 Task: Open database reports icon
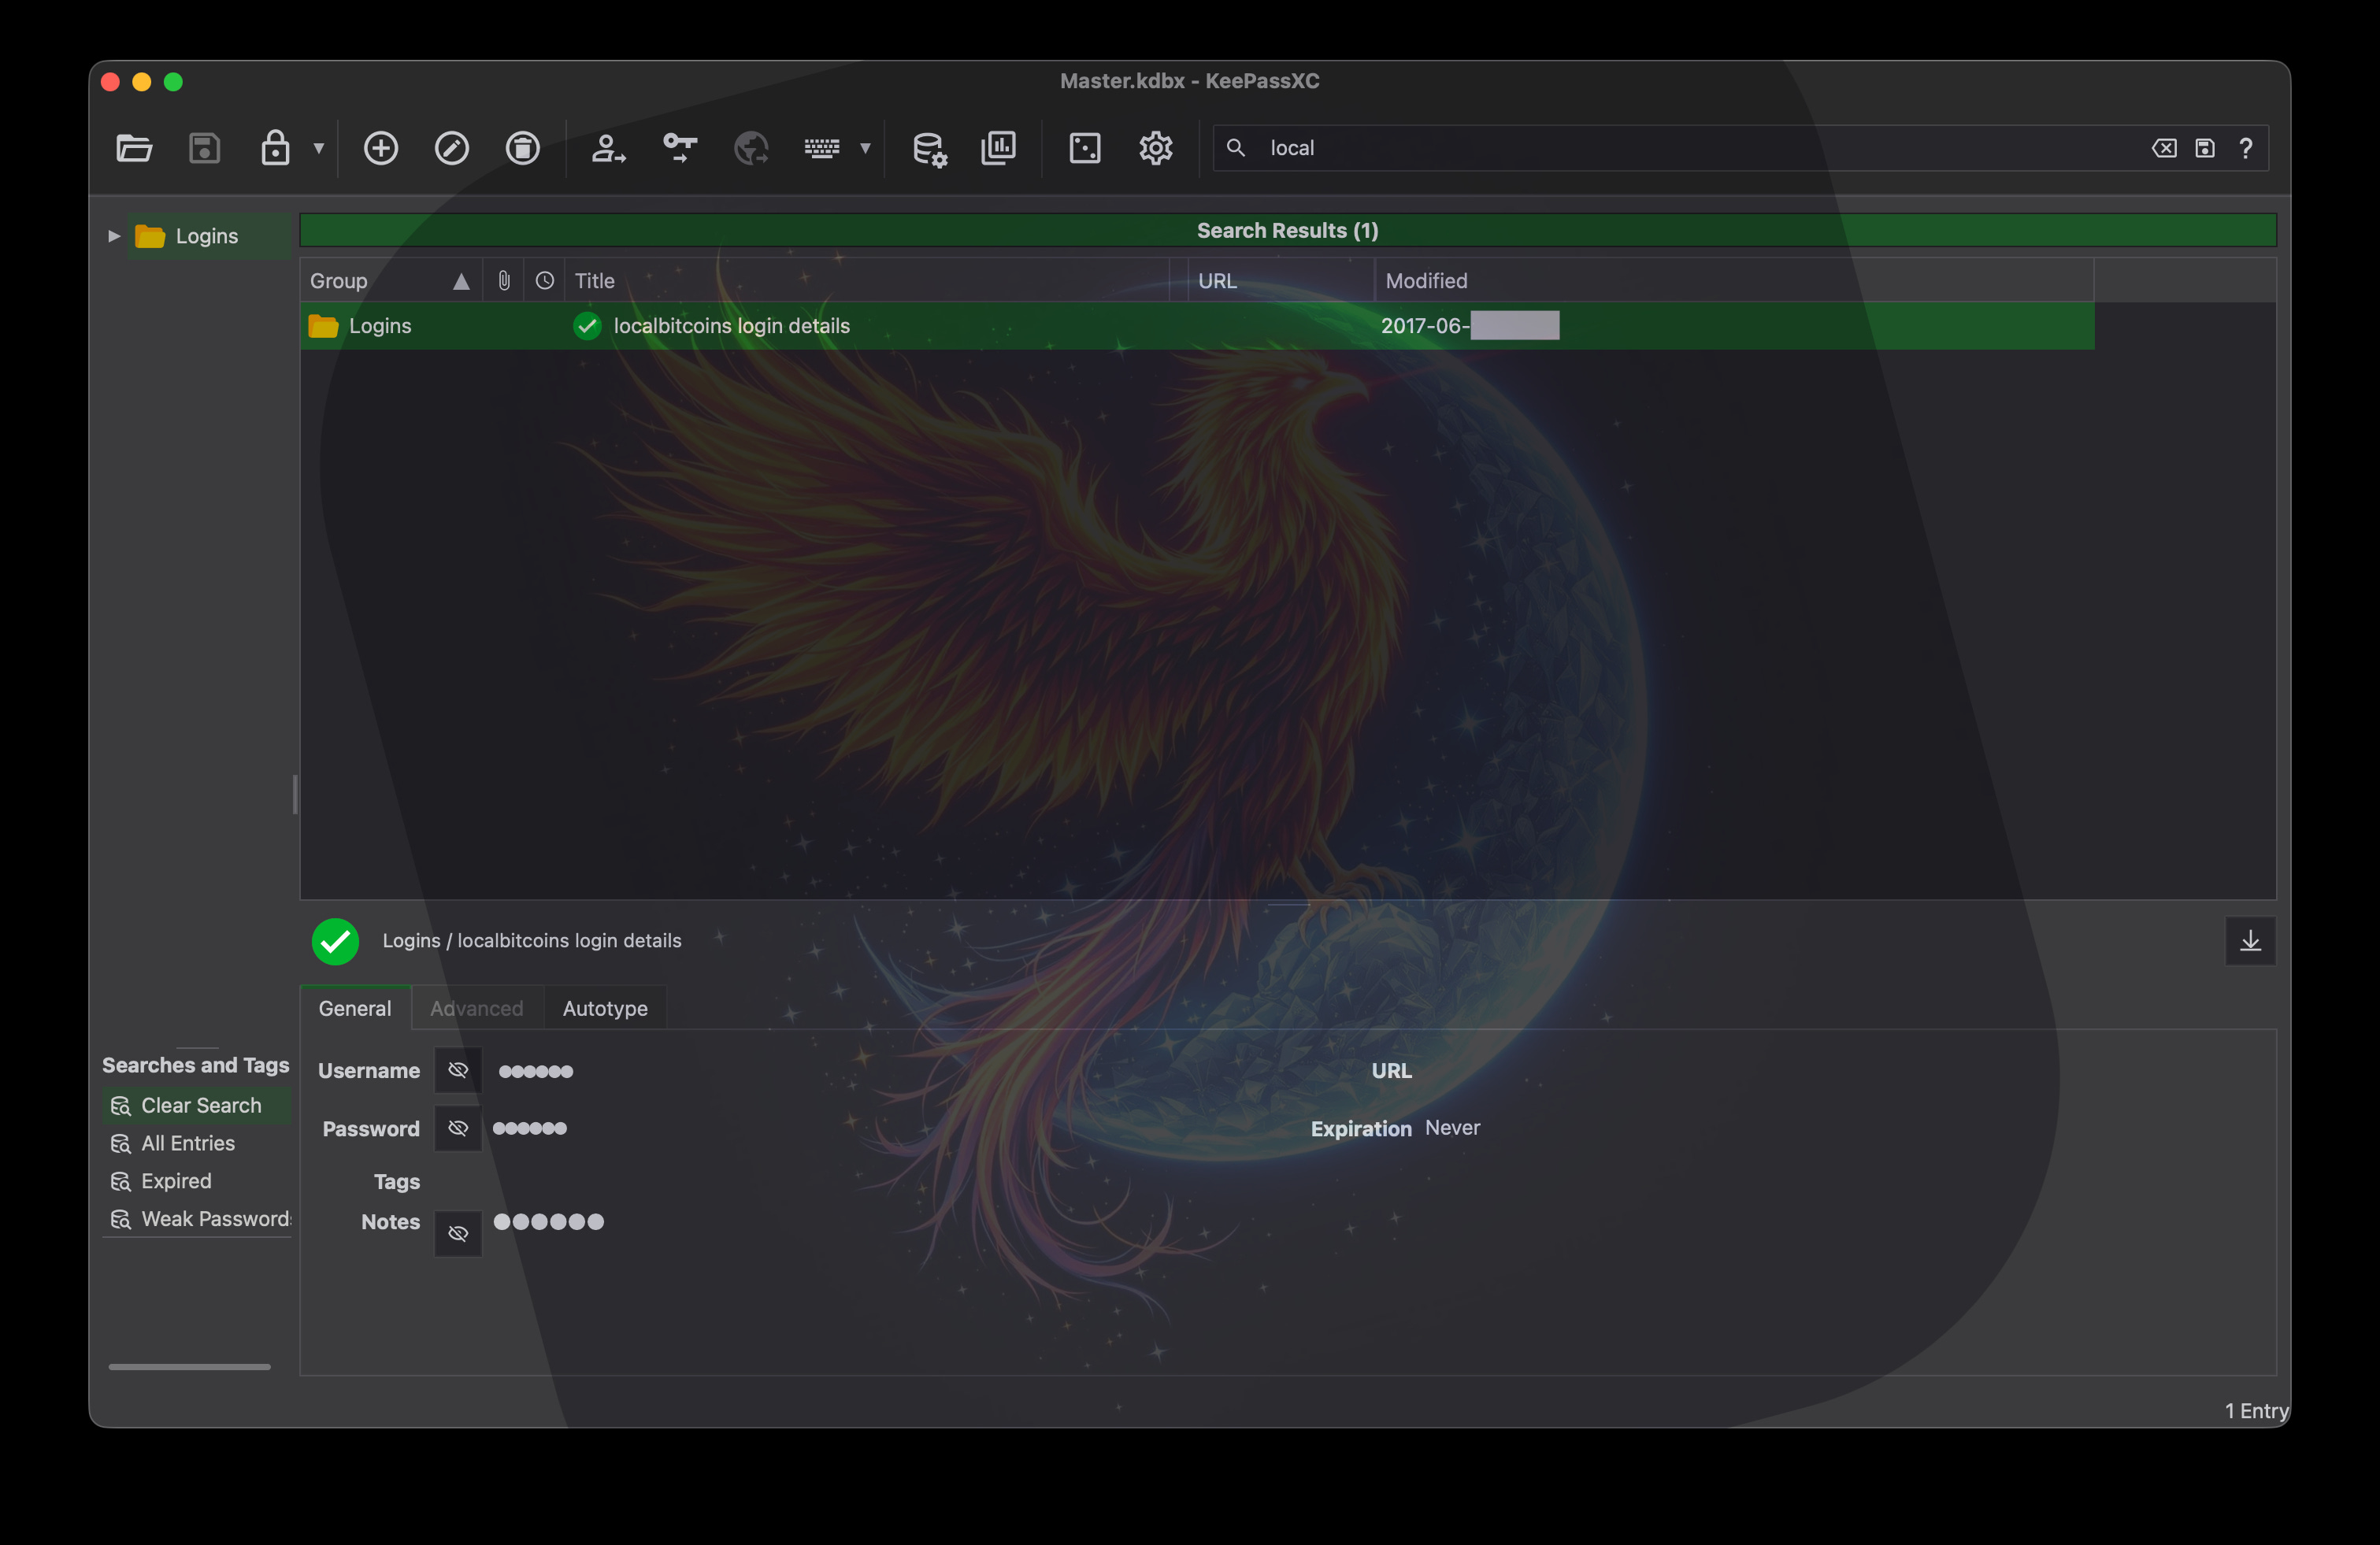pos(998,148)
